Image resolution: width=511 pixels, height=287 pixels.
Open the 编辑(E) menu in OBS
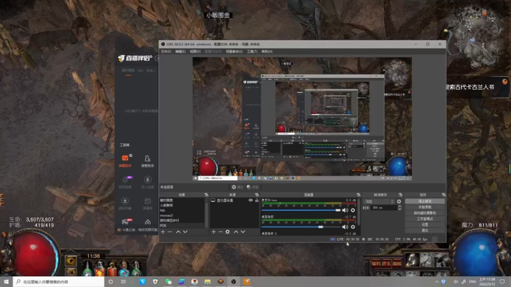pyautogui.click(x=180, y=52)
